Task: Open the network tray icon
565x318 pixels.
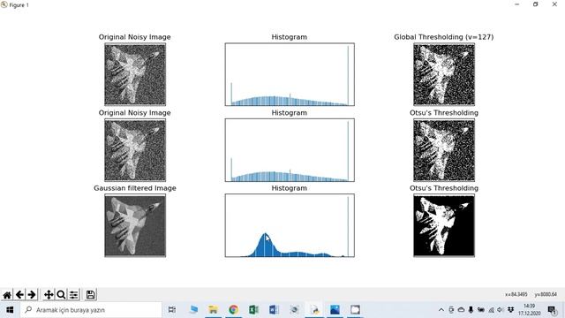Action: (x=491, y=310)
